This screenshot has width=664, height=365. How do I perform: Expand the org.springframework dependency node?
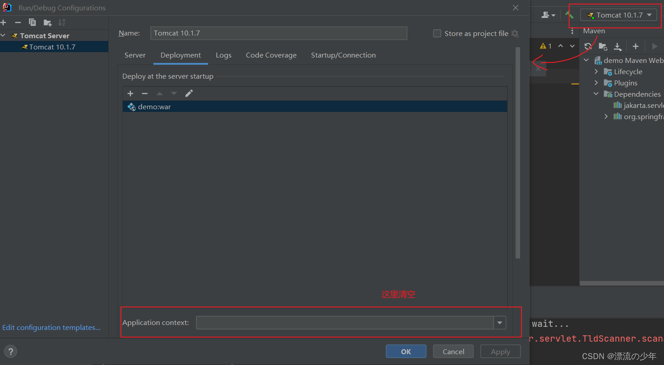(606, 116)
